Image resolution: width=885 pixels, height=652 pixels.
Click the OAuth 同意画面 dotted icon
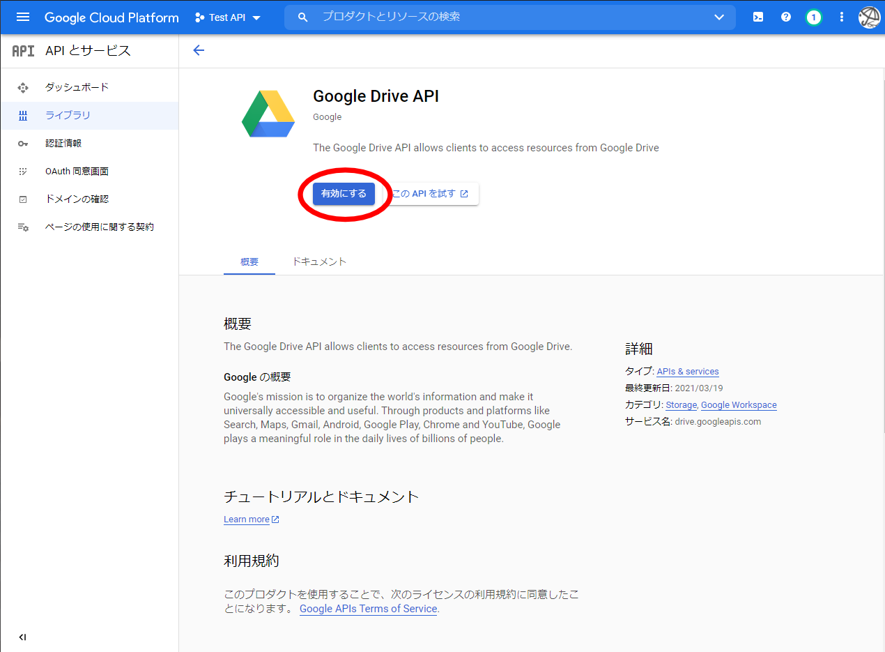tap(23, 171)
